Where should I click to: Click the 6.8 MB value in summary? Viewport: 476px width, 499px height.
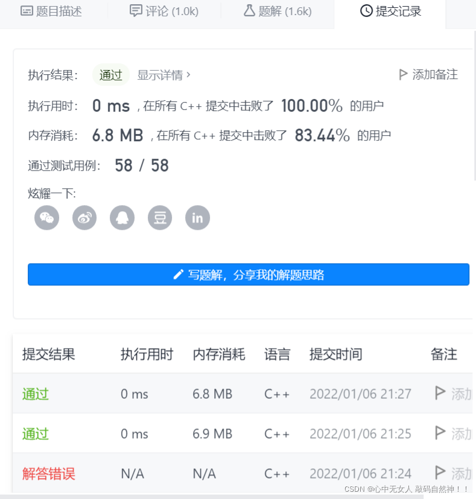coord(118,135)
